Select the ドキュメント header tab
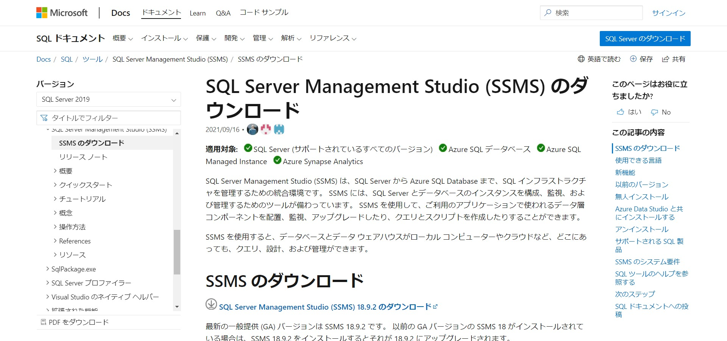Image resolution: width=727 pixels, height=341 pixels. 161,12
